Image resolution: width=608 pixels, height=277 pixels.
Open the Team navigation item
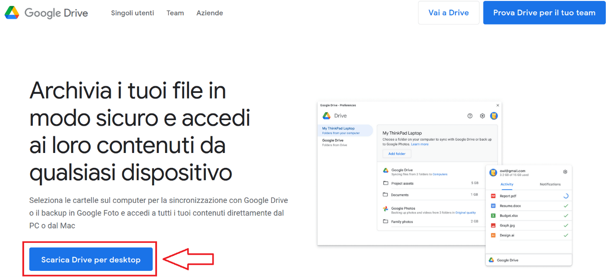175,13
